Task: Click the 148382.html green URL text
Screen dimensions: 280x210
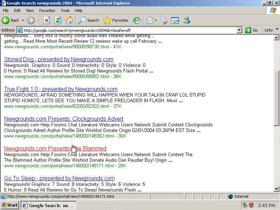Action: (65, 136)
